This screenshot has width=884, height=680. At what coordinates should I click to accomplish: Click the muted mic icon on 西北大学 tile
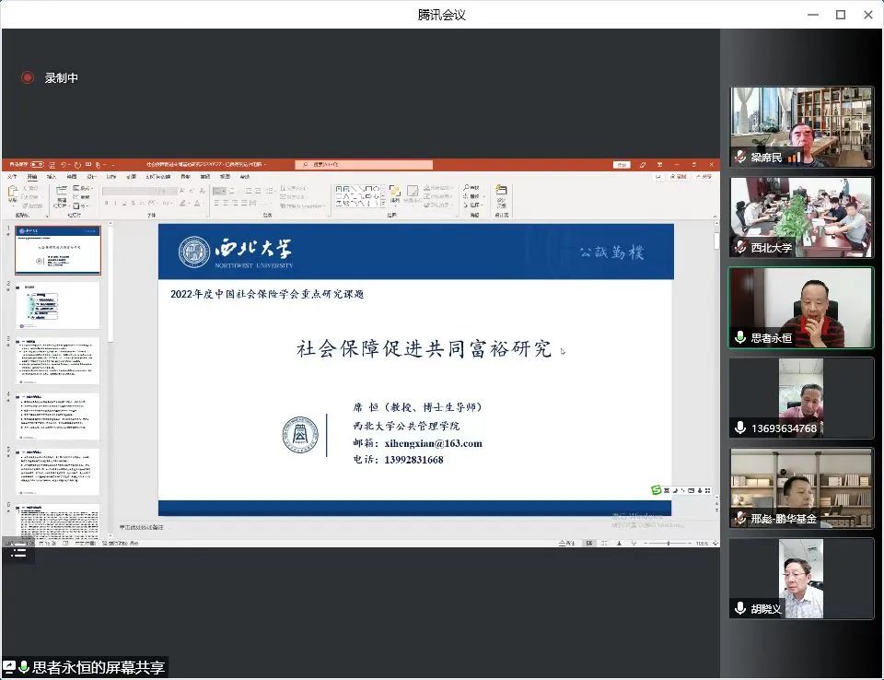(x=740, y=248)
